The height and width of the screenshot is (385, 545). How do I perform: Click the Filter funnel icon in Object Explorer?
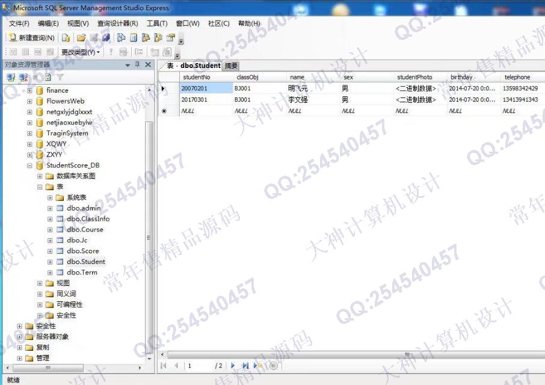[60, 77]
